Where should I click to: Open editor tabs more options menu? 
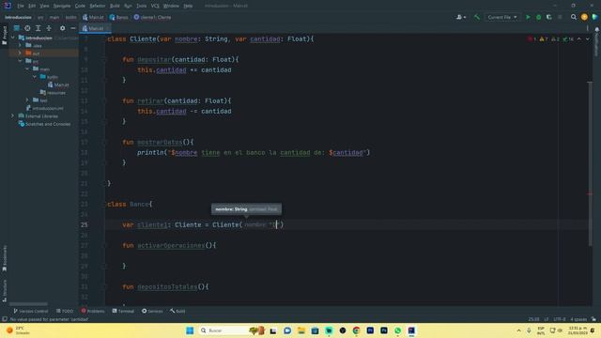(587, 28)
